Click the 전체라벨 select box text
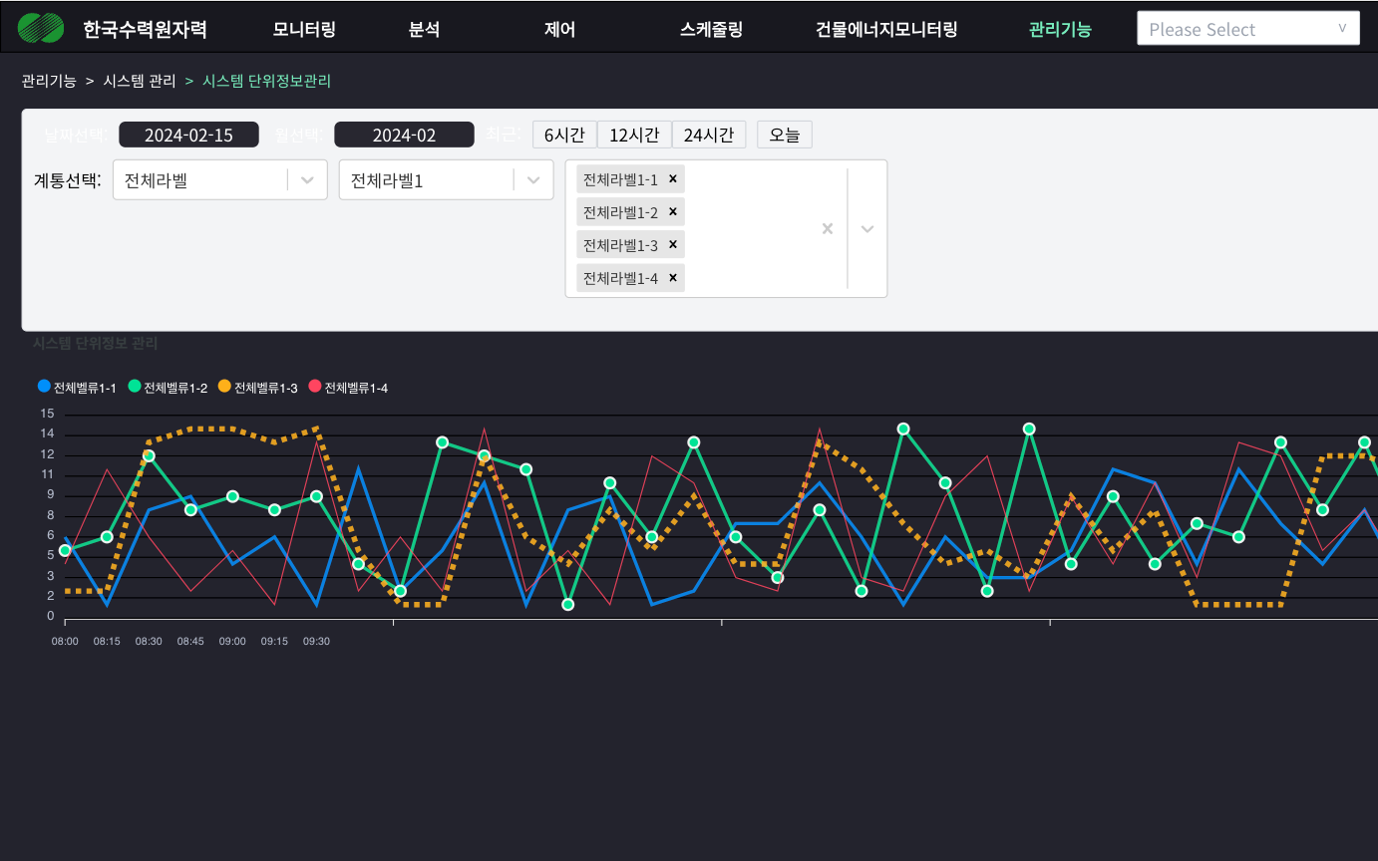The width and height of the screenshot is (1378, 861). [x=156, y=180]
